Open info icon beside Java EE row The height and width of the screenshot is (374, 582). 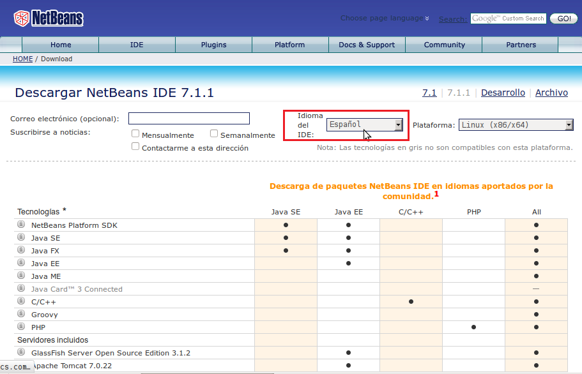(21, 263)
